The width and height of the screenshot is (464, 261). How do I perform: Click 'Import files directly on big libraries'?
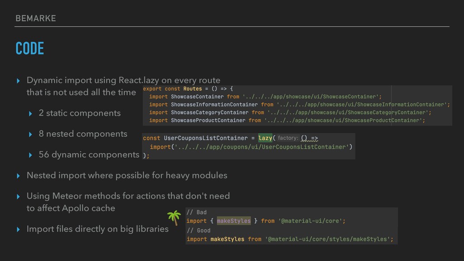click(x=97, y=229)
